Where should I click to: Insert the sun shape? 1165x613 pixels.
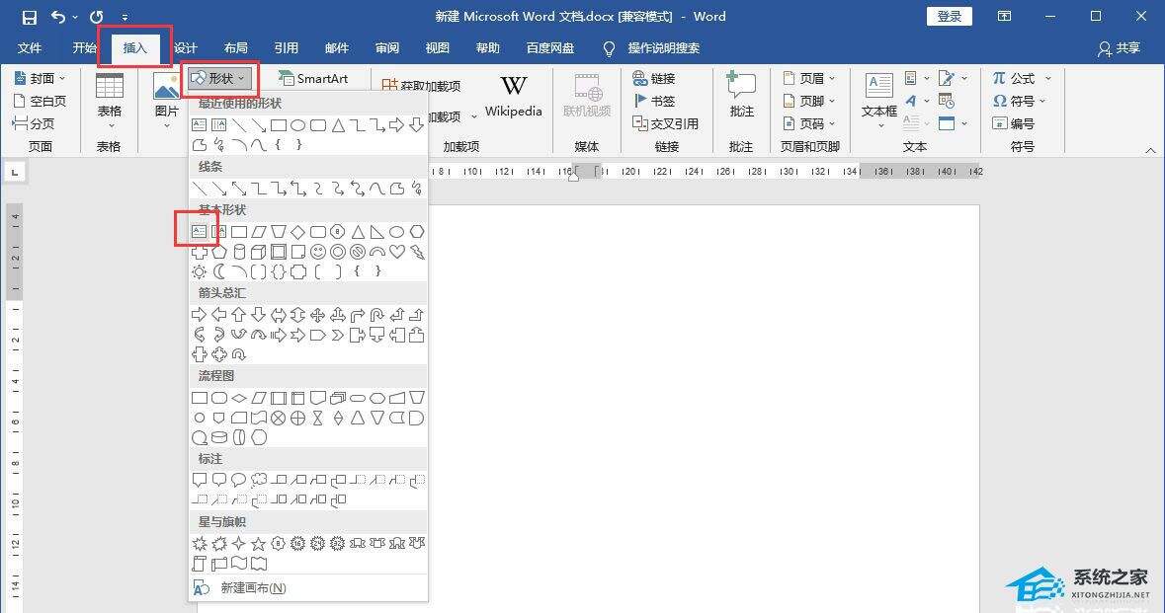coord(200,271)
